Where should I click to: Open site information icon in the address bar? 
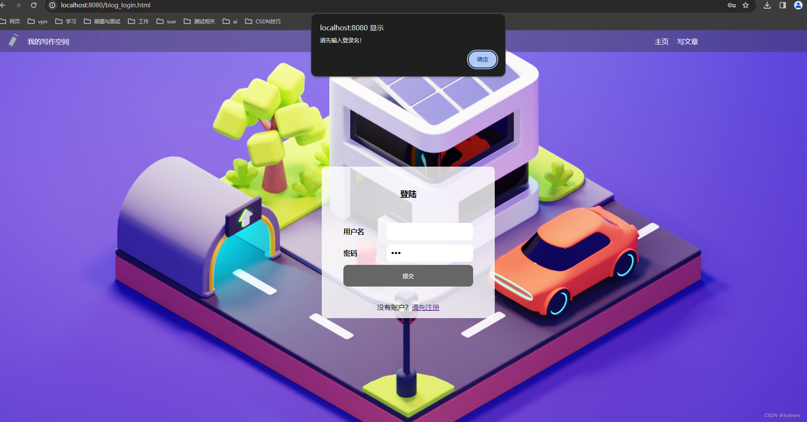[x=52, y=5]
